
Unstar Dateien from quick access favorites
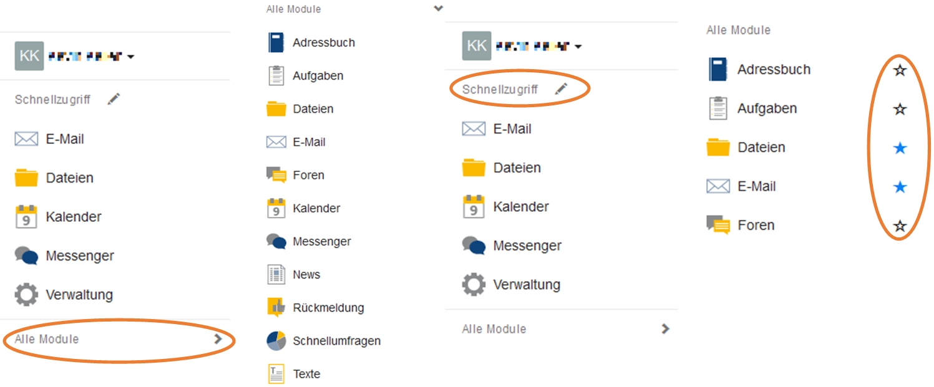click(x=899, y=148)
